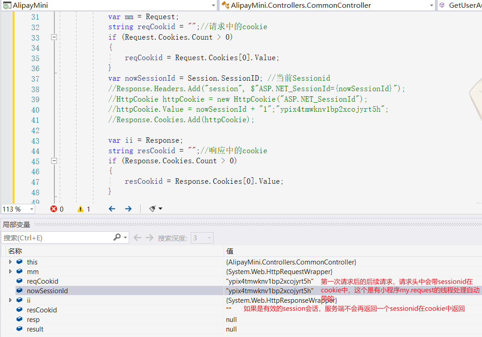
Task: Click the 局部变量 panel title
Action: click(x=16, y=224)
